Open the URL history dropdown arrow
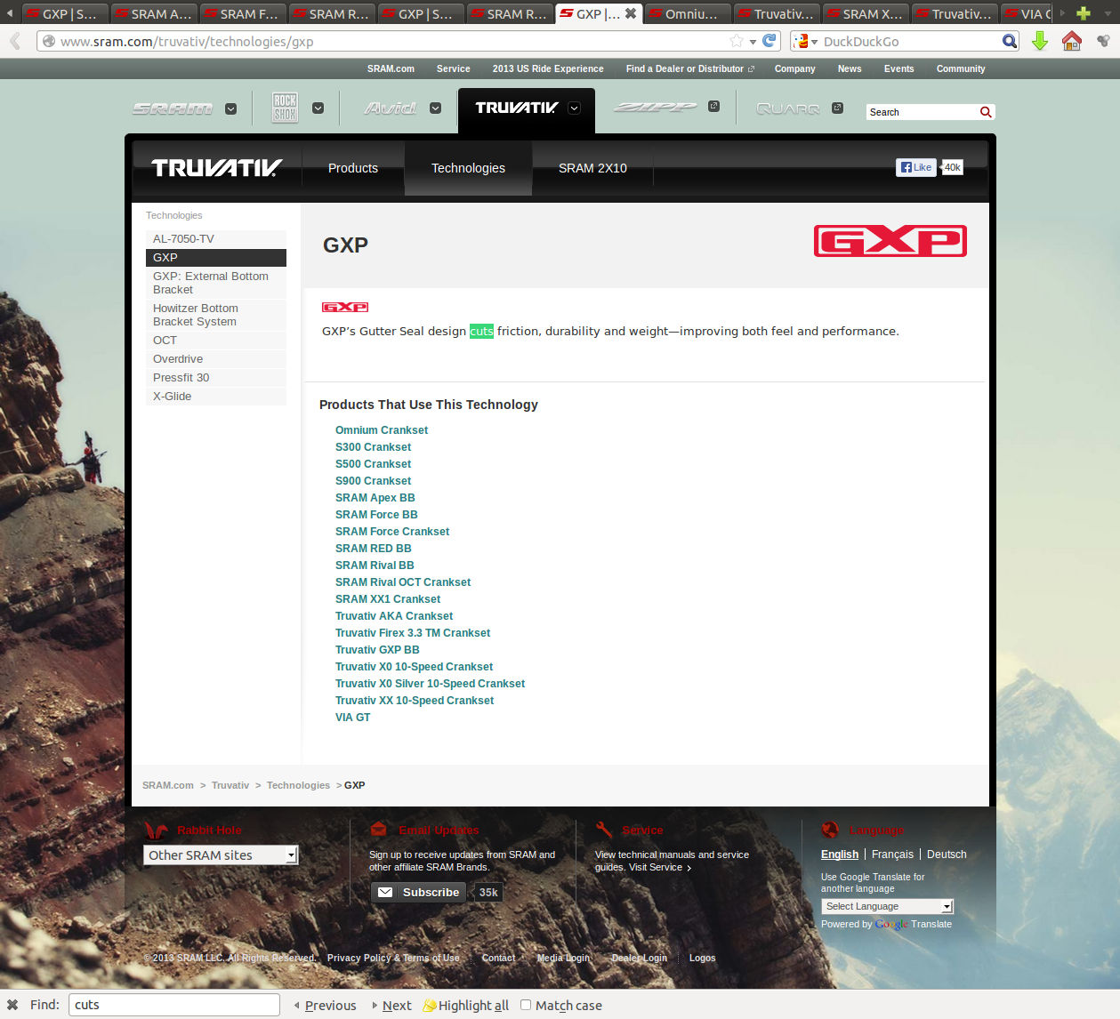The height and width of the screenshot is (1019, 1120). pyautogui.click(x=753, y=42)
